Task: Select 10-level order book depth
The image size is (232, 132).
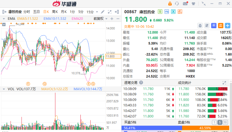Action: 225,122
